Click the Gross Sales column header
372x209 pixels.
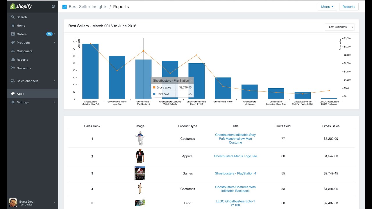click(x=331, y=126)
